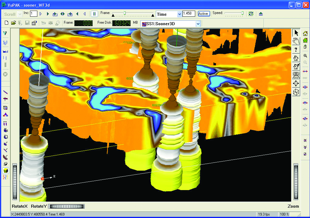
Task: Select the crosshair seek target tool
Action: pyautogui.click(x=296, y=83)
